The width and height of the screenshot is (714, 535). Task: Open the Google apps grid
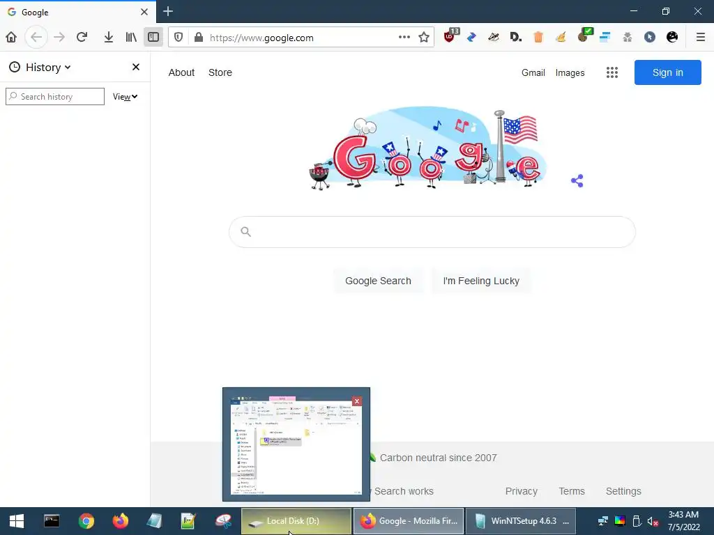(x=612, y=72)
